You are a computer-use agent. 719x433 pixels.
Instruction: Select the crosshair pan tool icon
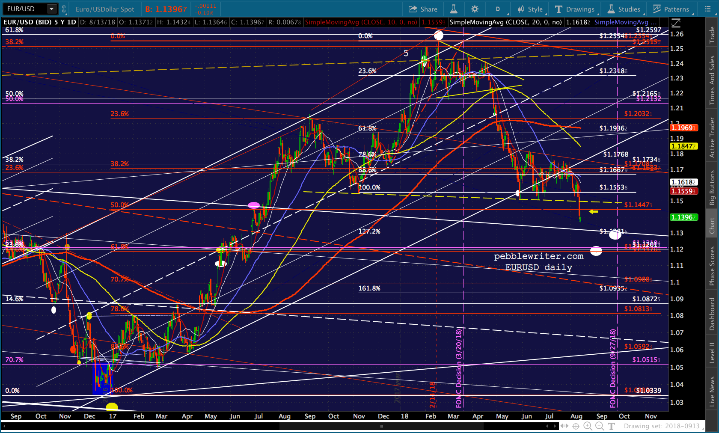[576, 426]
